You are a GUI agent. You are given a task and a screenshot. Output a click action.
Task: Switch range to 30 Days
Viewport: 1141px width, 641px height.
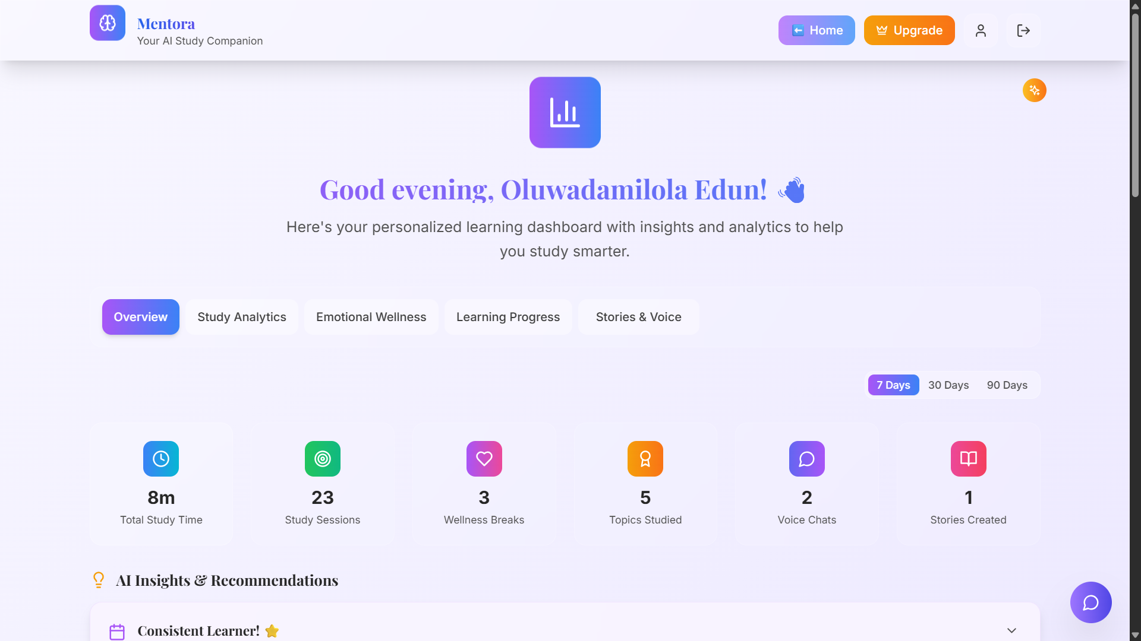pyautogui.click(x=948, y=385)
